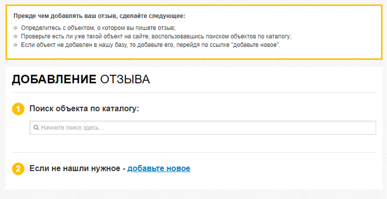Click the gray bullet before "Проверьте есть ли"
Image resolution: width=387 pixels, height=199 pixels.
tap(16, 36)
